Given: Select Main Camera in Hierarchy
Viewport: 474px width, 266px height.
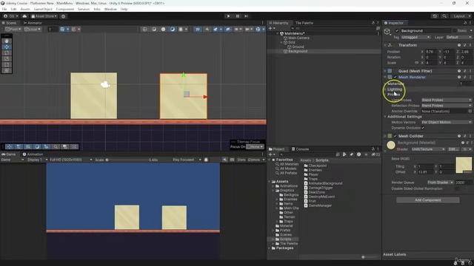Looking at the screenshot, I should pyautogui.click(x=298, y=38).
